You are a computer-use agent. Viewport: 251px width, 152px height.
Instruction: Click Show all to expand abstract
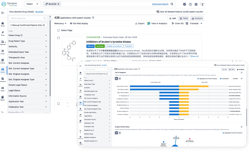pyautogui.click(x=194, y=56)
